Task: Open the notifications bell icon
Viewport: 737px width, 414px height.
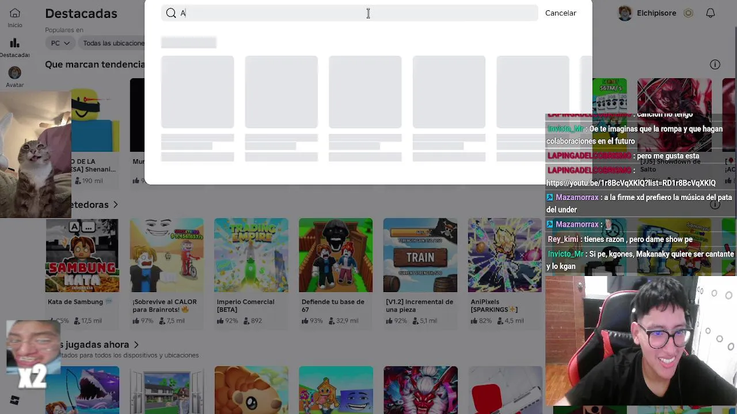Action: 711,13
